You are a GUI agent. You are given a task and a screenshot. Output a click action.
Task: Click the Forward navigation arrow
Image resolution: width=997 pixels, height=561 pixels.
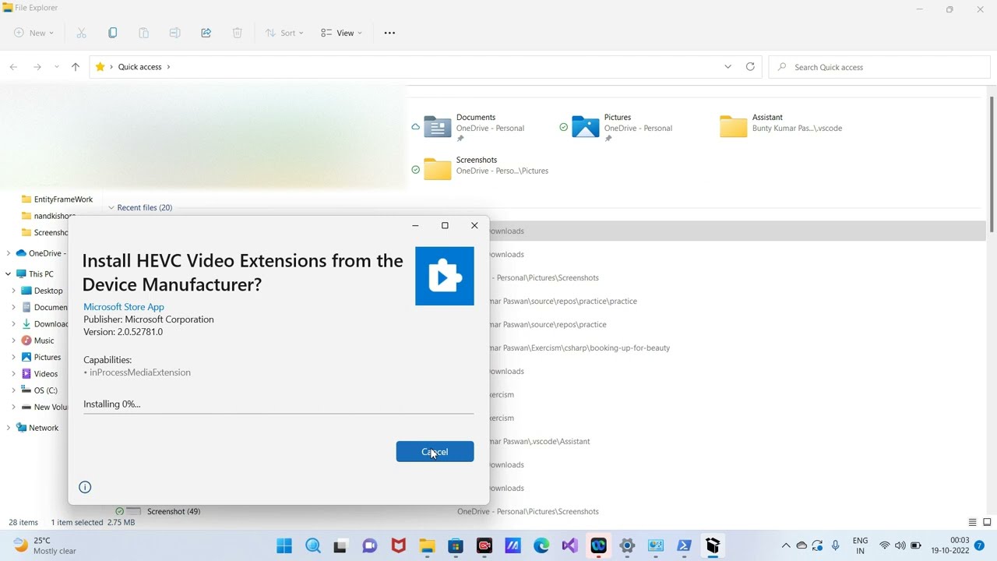(37, 67)
